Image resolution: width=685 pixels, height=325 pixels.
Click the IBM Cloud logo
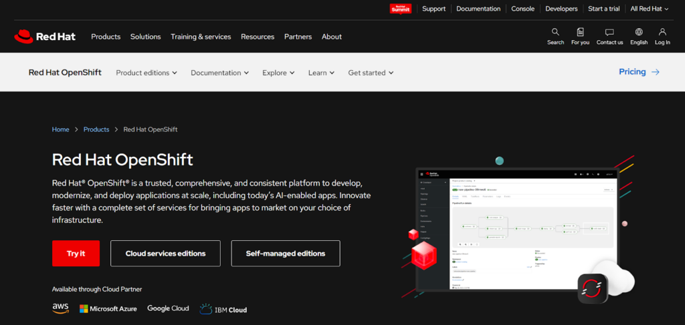(x=223, y=309)
